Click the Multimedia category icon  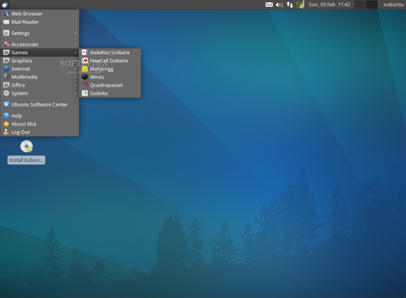tap(6, 77)
